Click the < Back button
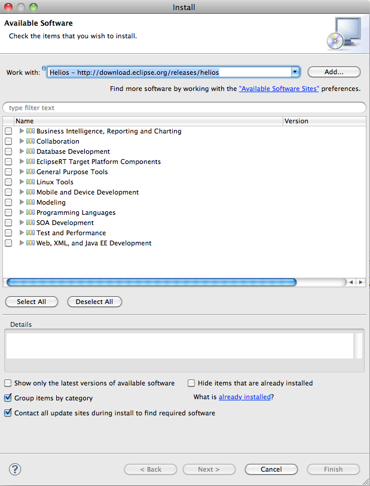 tap(151, 469)
